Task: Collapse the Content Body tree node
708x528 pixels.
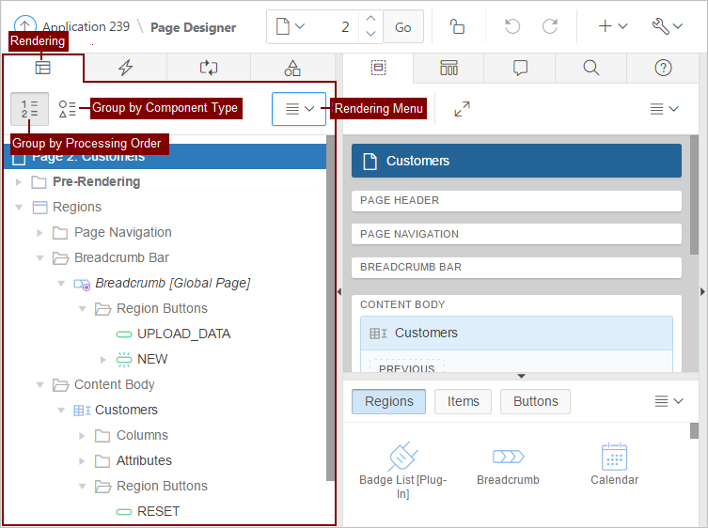Action: click(40, 384)
